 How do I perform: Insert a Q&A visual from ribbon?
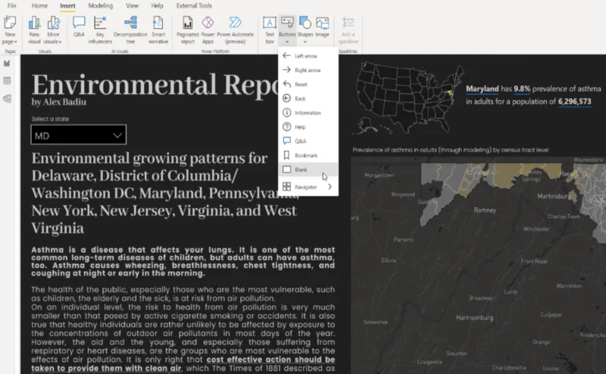coord(79,27)
